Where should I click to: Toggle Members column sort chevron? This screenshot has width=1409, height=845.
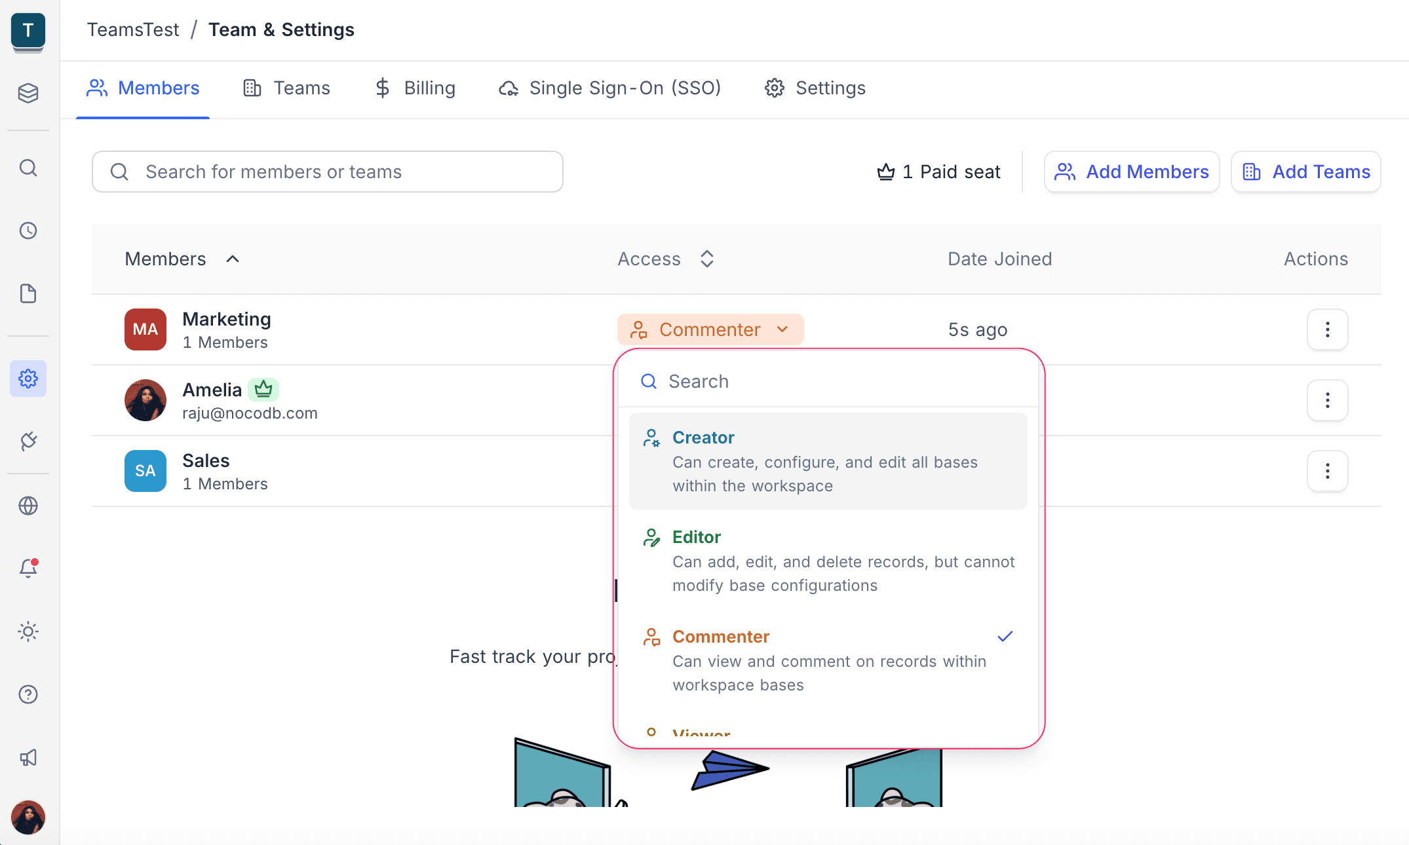pyautogui.click(x=233, y=259)
